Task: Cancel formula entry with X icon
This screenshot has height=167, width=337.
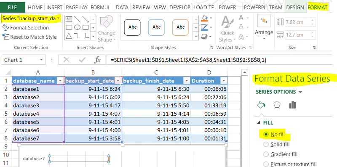Action: coord(67,60)
